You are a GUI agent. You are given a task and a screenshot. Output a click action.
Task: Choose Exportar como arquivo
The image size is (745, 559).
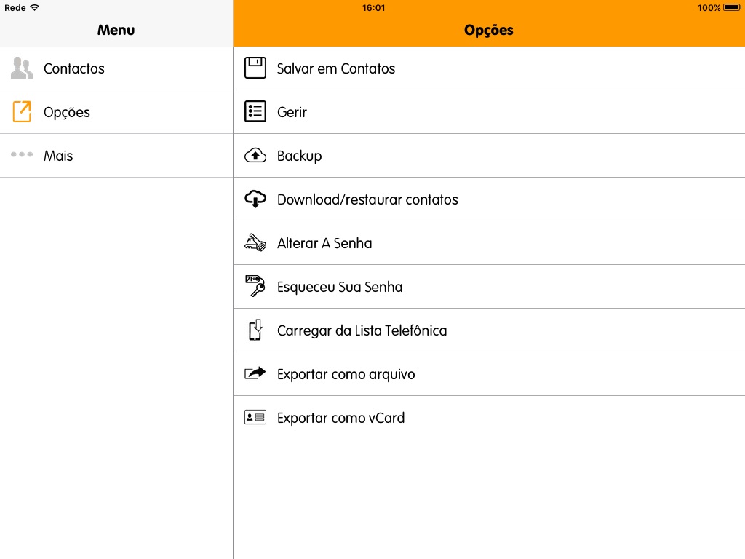346,374
